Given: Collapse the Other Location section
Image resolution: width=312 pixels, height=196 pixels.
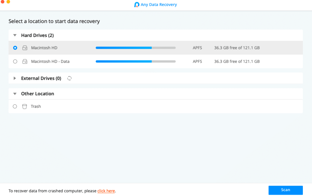Looking at the screenshot, I should click(x=15, y=94).
